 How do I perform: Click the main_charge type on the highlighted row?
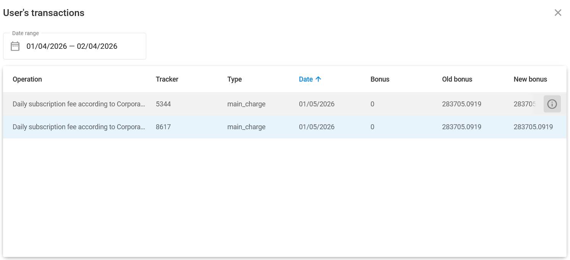tap(246, 127)
